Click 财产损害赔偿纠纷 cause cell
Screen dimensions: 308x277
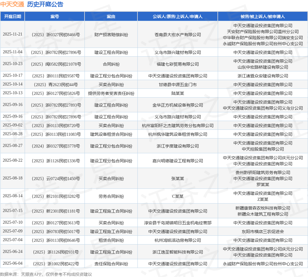point(111,35)
